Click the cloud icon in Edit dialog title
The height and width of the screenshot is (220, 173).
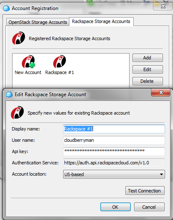click(9, 95)
